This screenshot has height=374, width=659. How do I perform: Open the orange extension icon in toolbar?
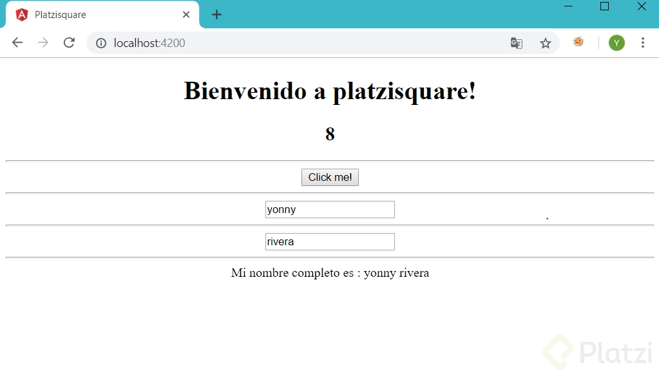578,42
